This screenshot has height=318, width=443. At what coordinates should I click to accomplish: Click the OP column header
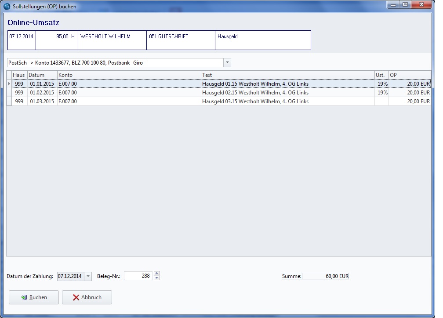(x=409, y=75)
